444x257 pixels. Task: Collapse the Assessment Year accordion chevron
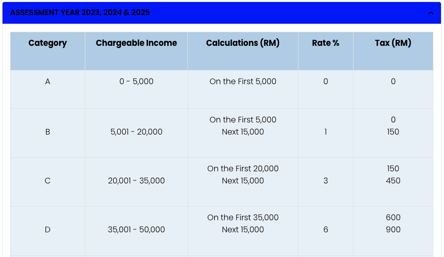[430, 13]
